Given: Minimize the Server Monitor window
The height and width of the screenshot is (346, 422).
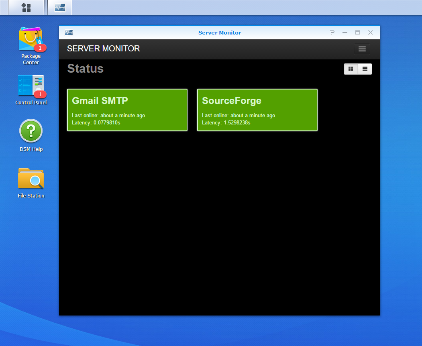Looking at the screenshot, I should coord(345,33).
